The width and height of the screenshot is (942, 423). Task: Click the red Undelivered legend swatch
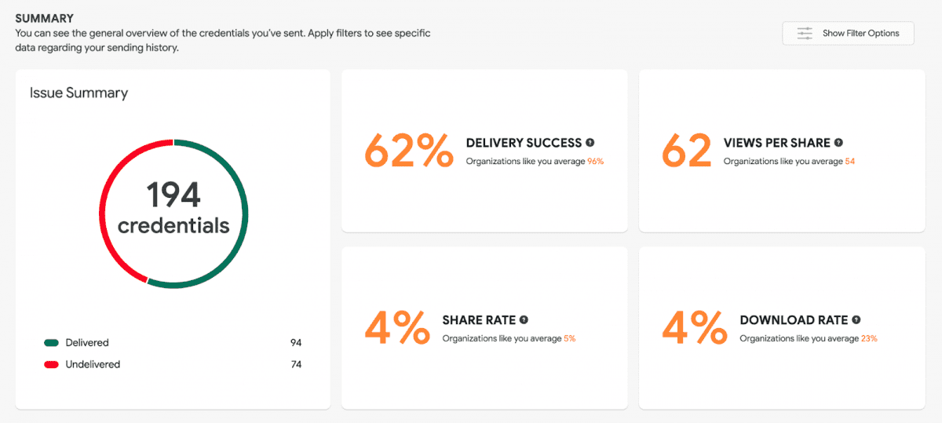52,364
